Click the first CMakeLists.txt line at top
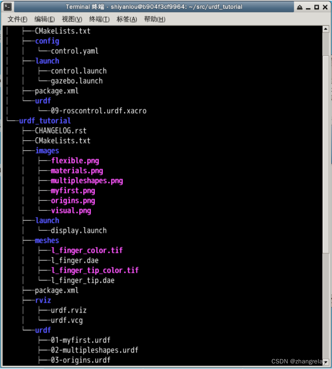Viewport: 332px width, 369px height. point(62,31)
